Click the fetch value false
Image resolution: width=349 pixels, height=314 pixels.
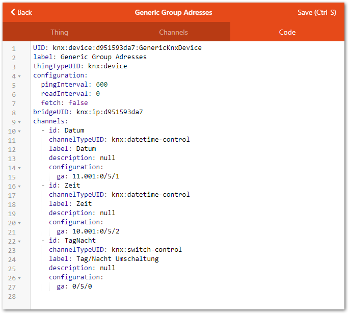(x=78, y=103)
